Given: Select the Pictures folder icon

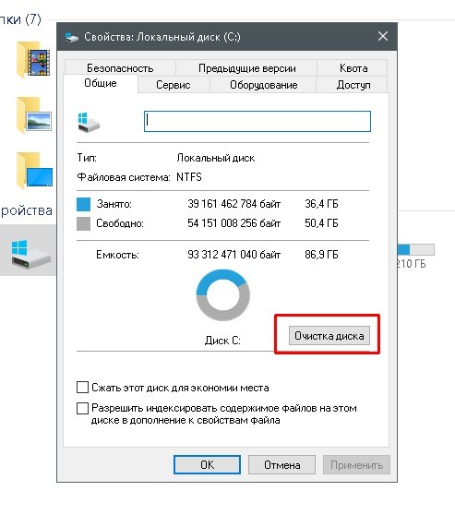Looking at the screenshot, I should coord(34,115).
